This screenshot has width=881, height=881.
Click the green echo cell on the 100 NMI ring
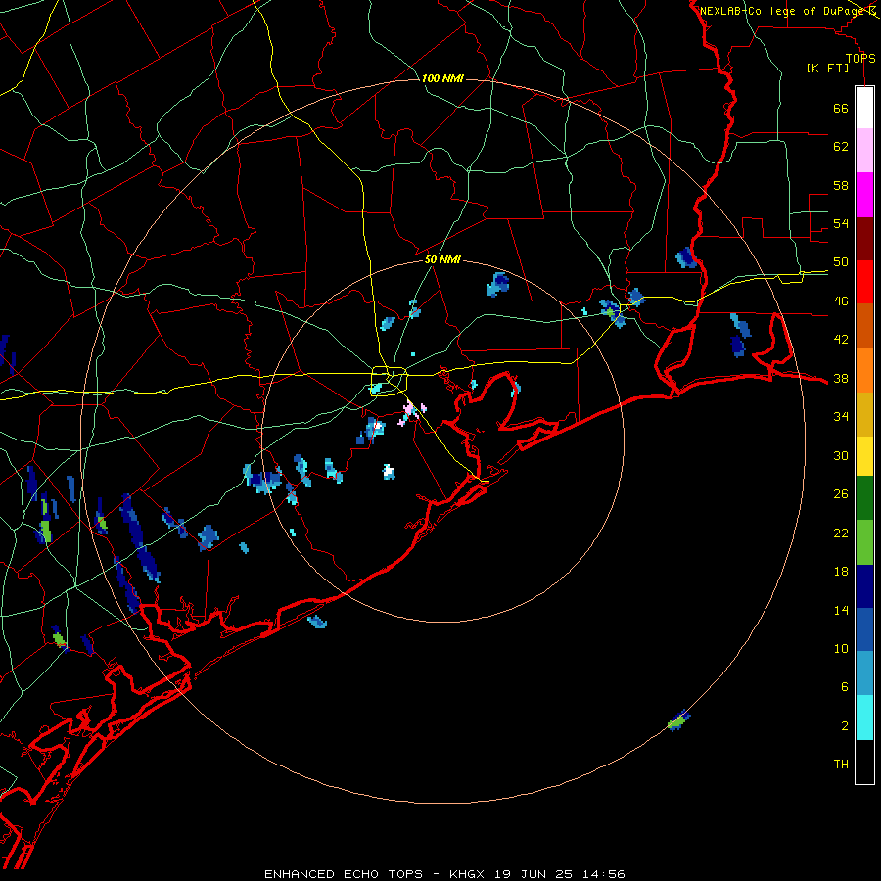[678, 719]
